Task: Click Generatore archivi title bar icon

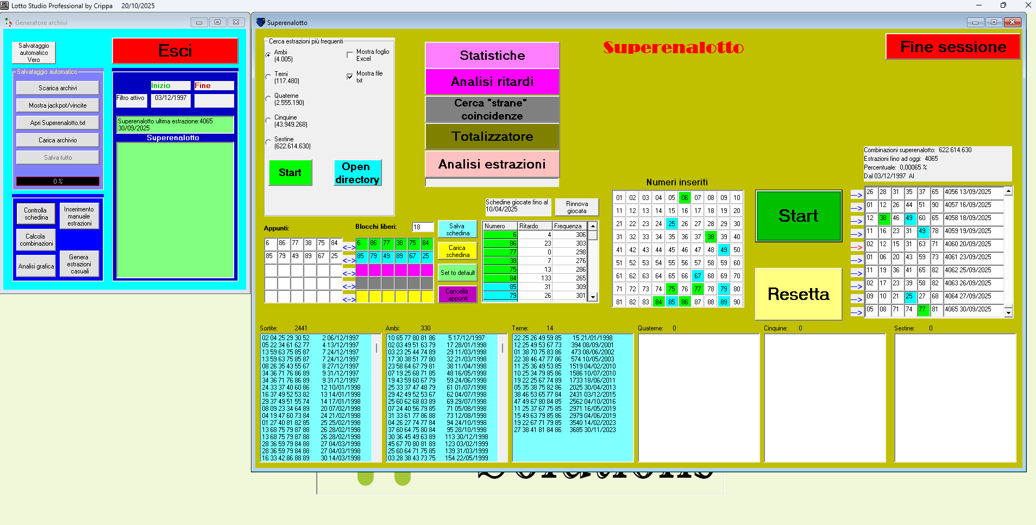Action: coord(9,22)
